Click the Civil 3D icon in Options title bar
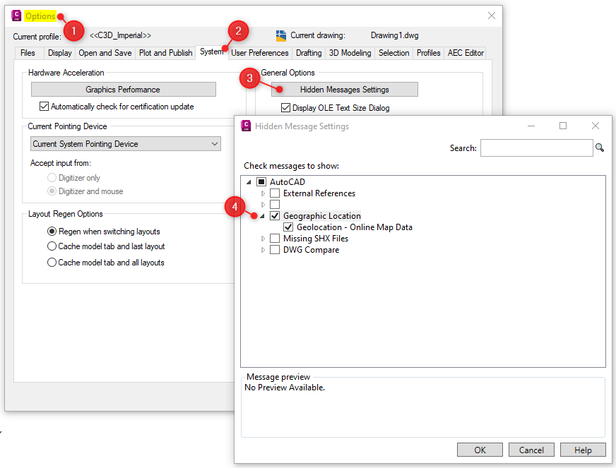Viewport: 616px width, 468px height. (x=16, y=16)
